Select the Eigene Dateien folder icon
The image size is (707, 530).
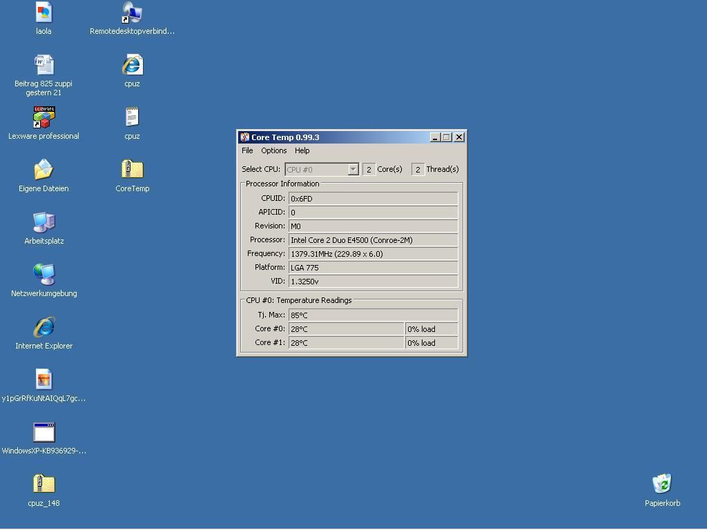(43, 170)
